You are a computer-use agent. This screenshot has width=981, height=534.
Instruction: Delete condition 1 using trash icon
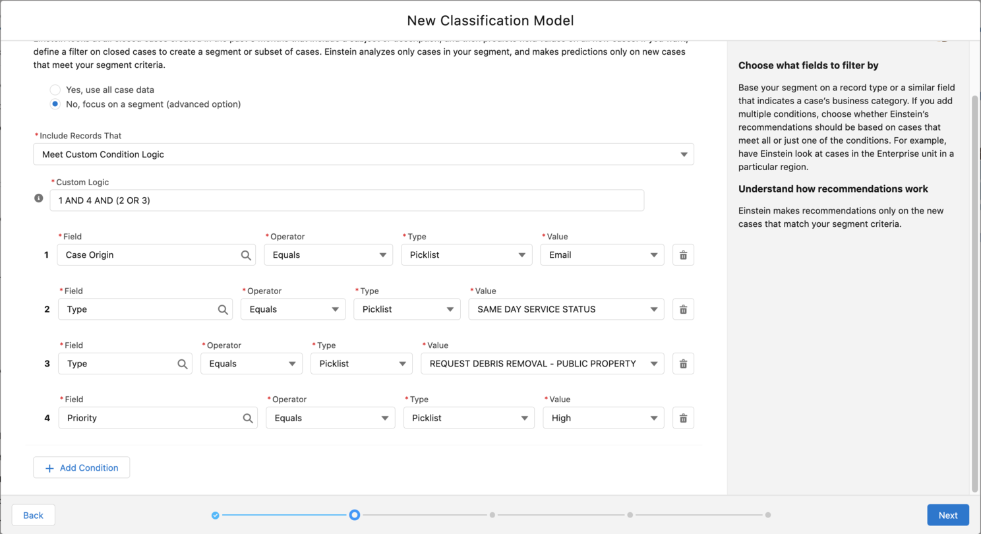683,255
